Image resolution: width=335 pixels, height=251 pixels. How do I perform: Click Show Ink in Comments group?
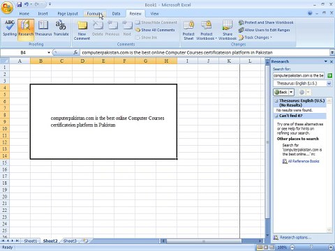click(147, 38)
